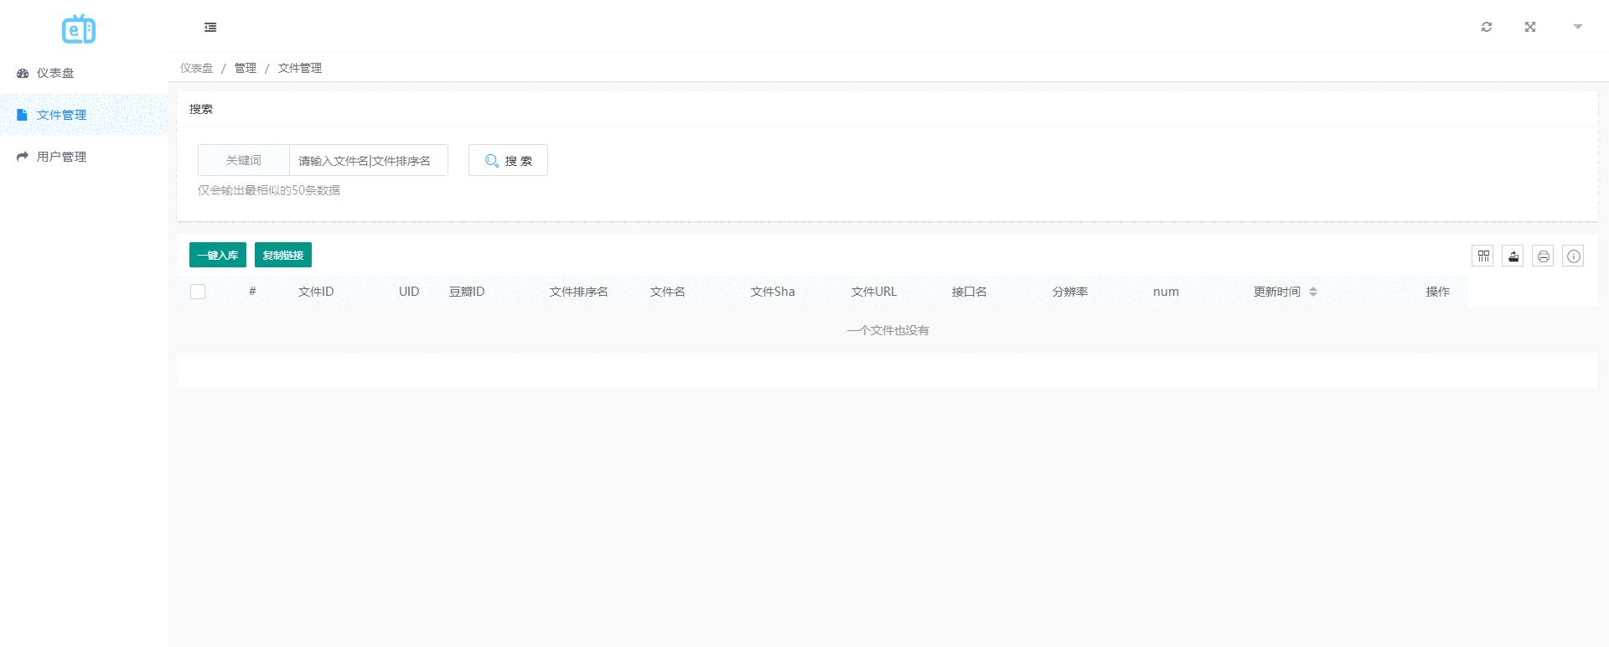Click the descending sort arrow beside 更新时间

tap(1313, 295)
